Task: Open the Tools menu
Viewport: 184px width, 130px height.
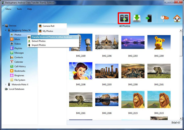Action: click(x=19, y=9)
